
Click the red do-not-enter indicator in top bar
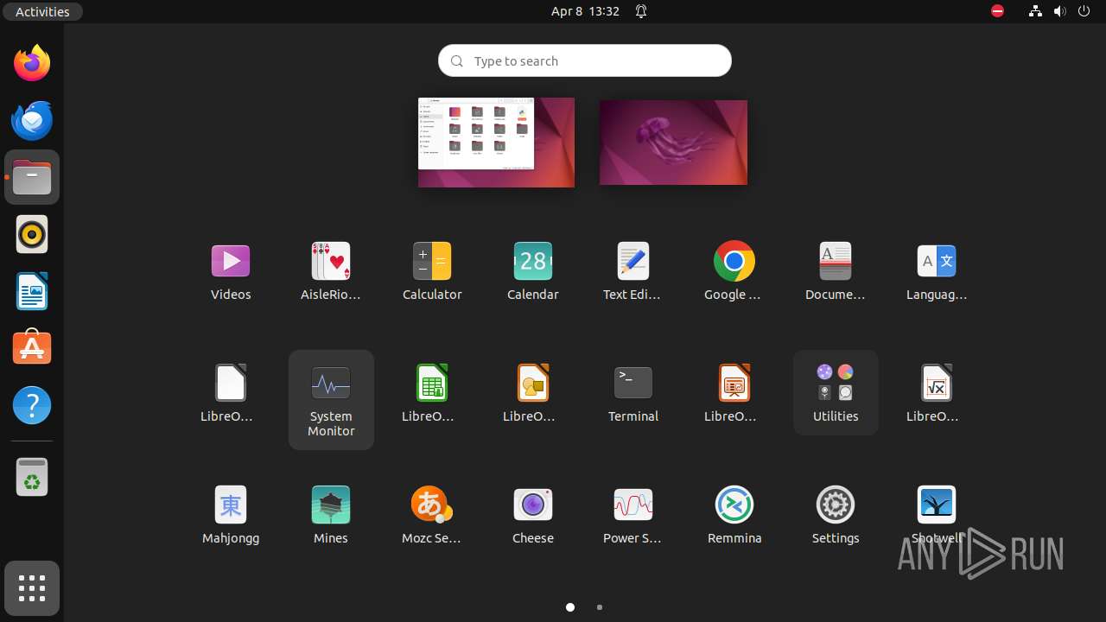pos(997,11)
